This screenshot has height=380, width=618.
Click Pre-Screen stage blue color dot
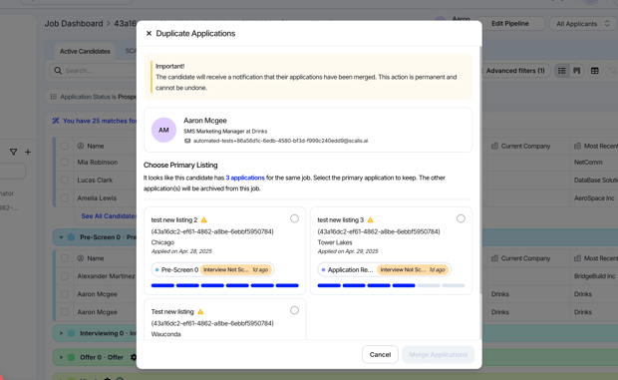(x=72, y=237)
